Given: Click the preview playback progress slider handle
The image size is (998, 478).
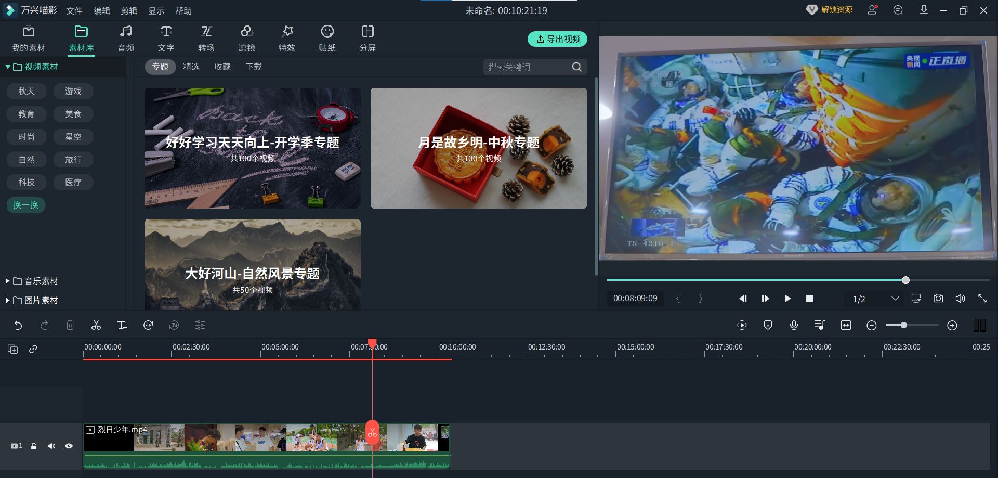Looking at the screenshot, I should pyautogui.click(x=905, y=280).
